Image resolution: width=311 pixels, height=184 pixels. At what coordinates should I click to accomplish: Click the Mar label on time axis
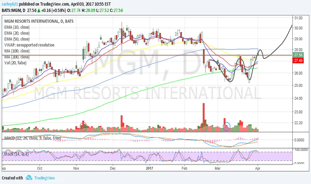tap(218, 168)
